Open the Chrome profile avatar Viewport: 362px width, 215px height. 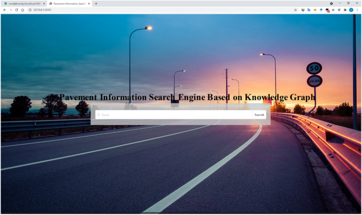tap(351, 9)
